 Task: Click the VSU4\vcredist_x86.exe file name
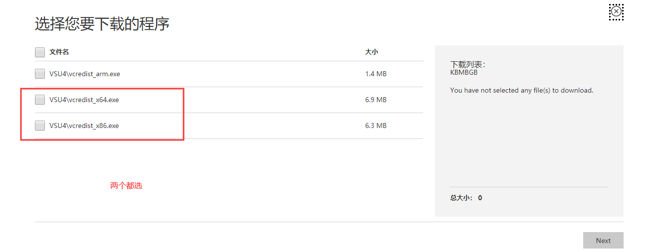click(84, 126)
